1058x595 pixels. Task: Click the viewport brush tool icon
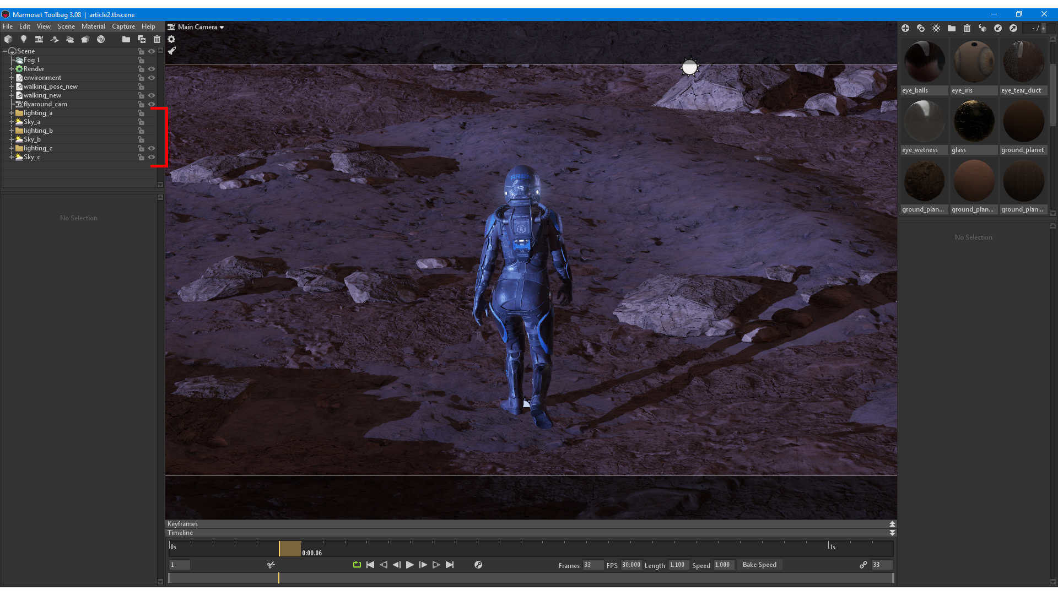coord(171,51)
